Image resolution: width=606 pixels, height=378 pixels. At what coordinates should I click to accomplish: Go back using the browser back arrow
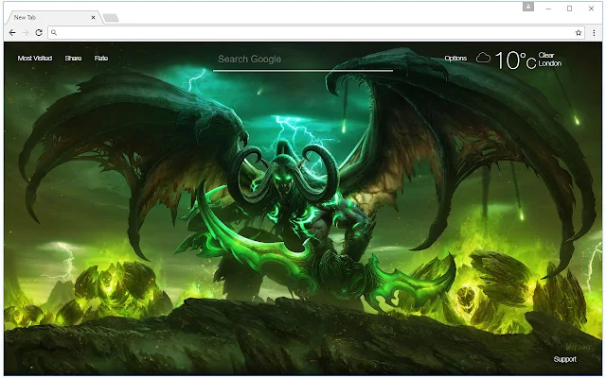point(12,33)
